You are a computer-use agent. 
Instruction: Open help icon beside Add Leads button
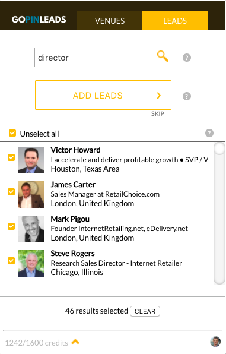click(x=187, y=96)
